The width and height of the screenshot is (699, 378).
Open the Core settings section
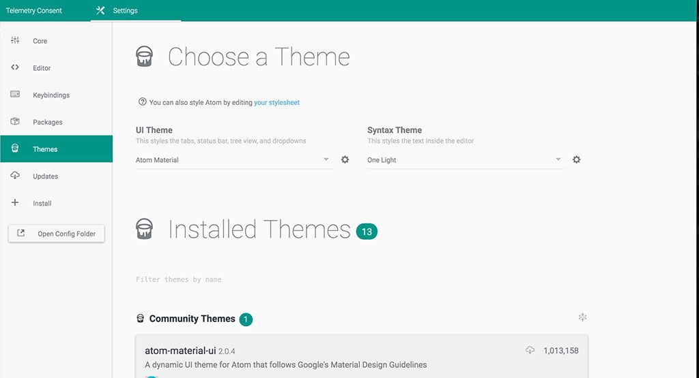[x=56, y=41]
